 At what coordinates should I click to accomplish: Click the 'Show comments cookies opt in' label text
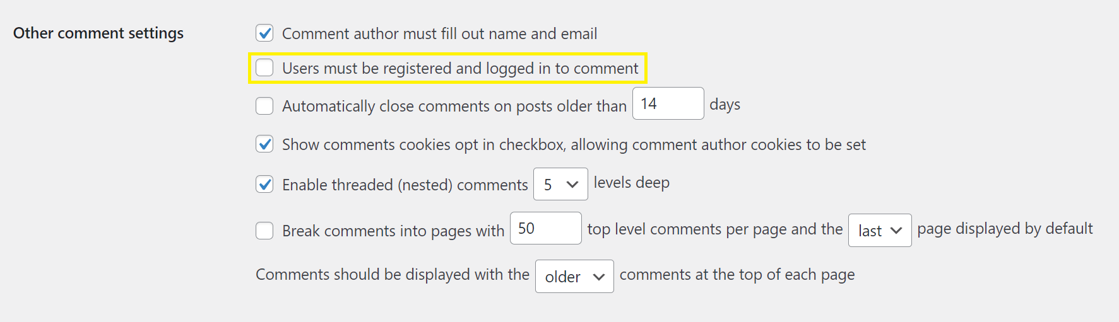[574, 145]
